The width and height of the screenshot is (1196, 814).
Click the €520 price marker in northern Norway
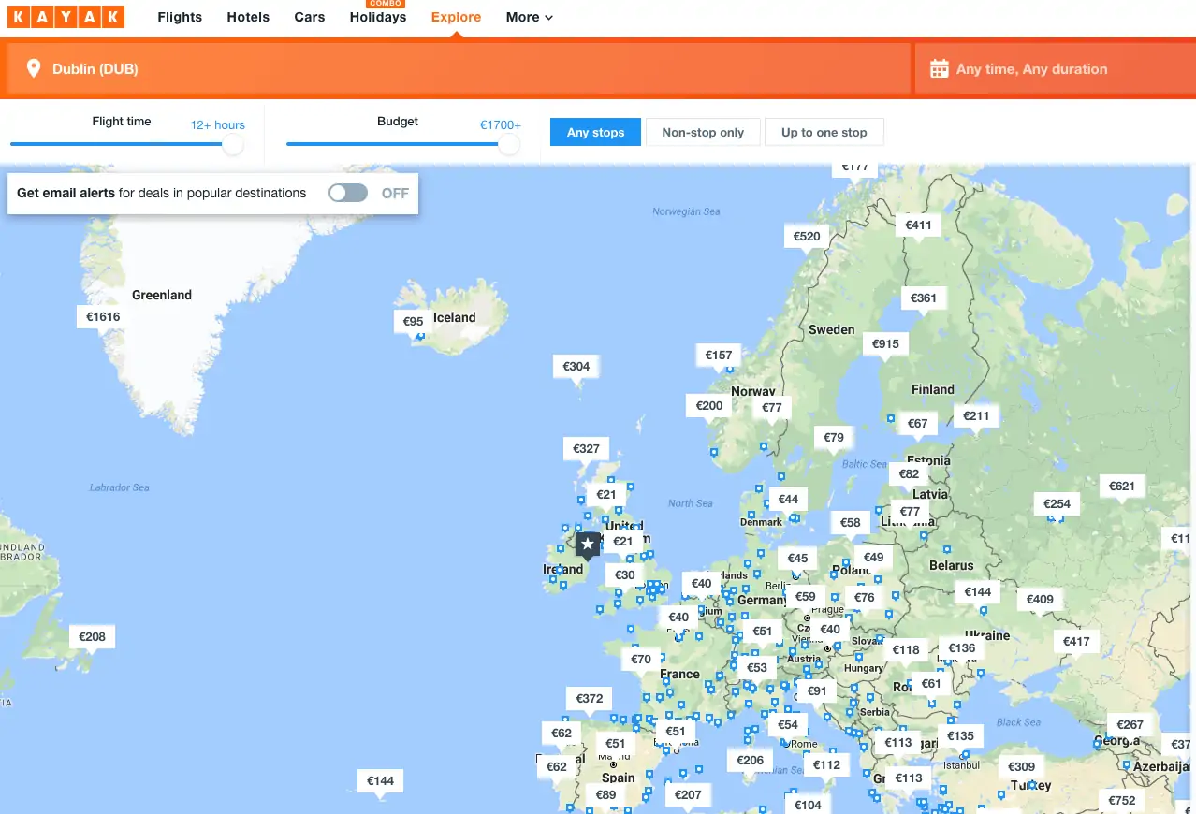806,237
